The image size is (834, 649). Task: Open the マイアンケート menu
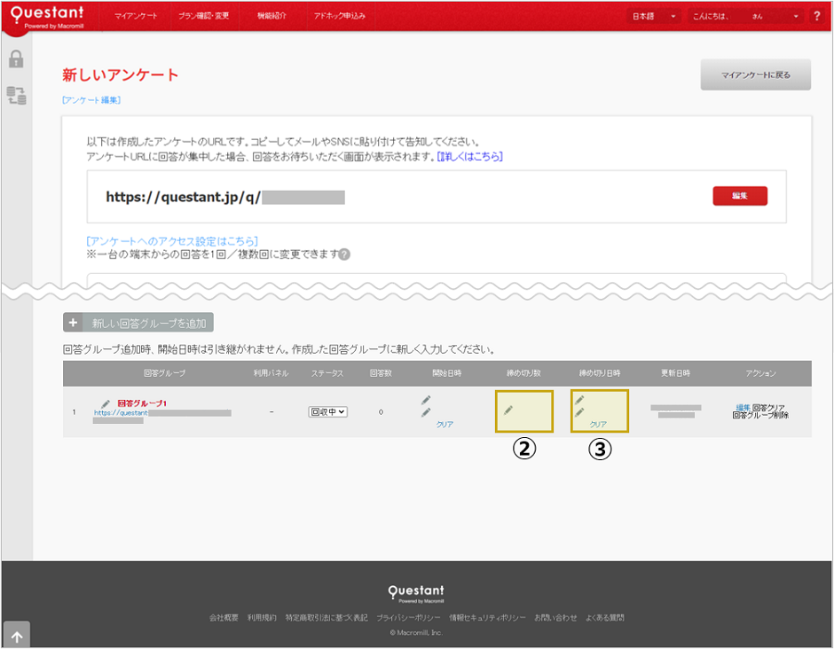coord(136,16)
